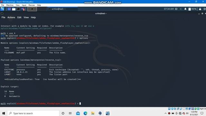Open the Kali panel clock 07:34 AM
Viewport: 206px width, 116px height.
coord(169,9)
